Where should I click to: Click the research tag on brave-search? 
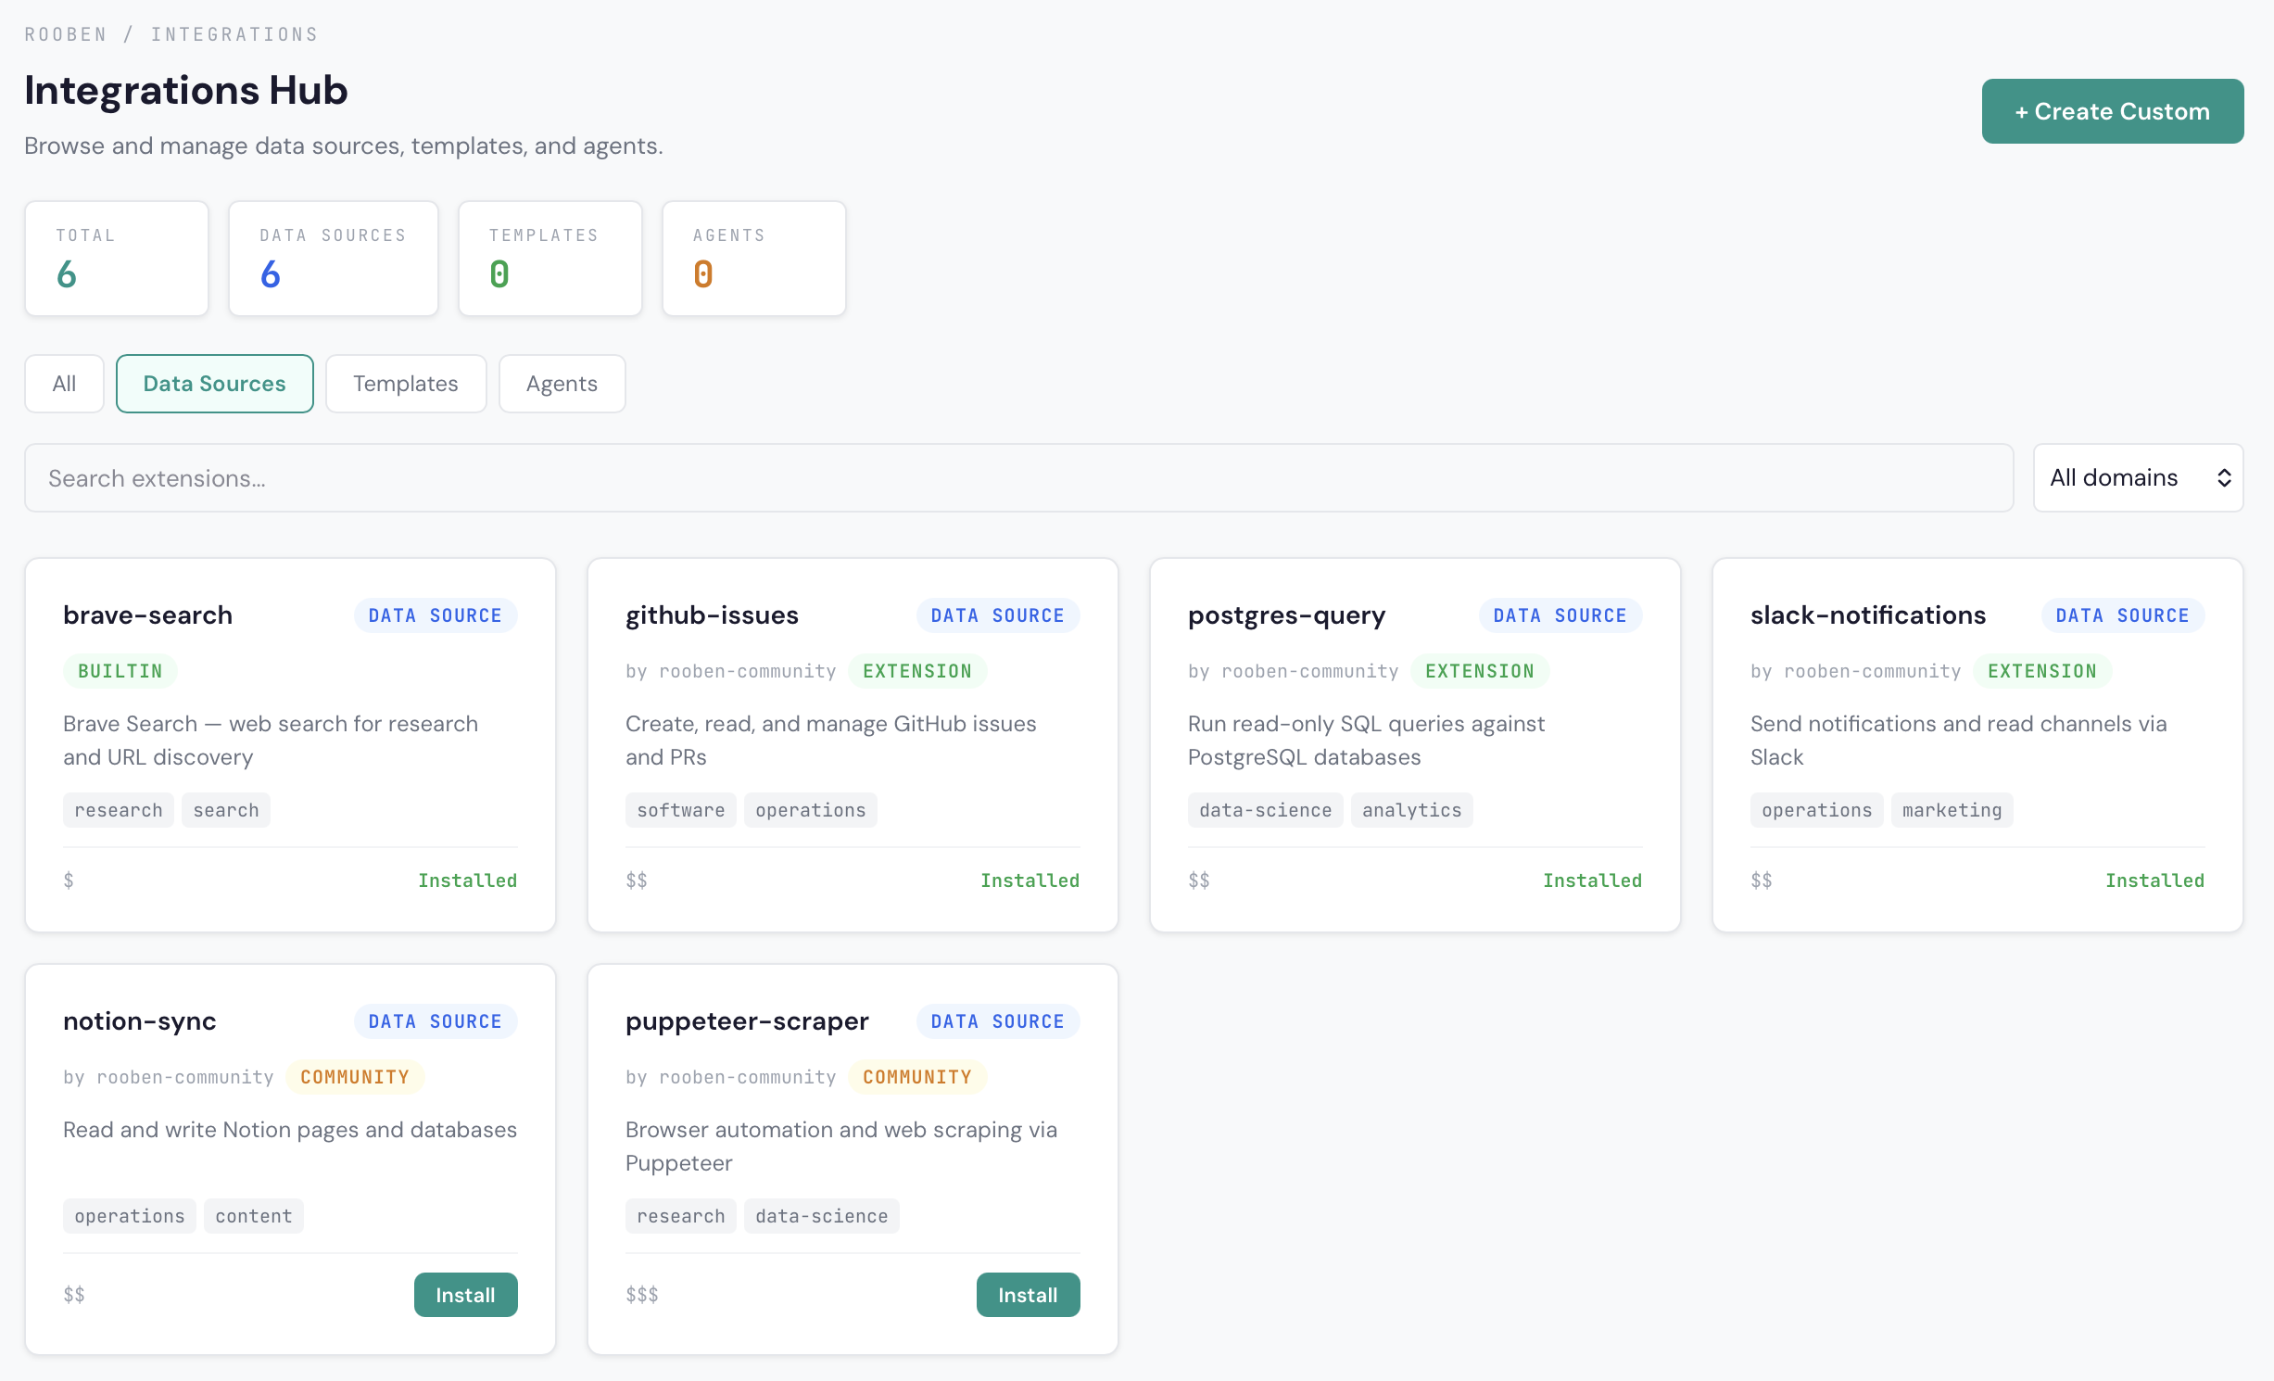[118, 810]
